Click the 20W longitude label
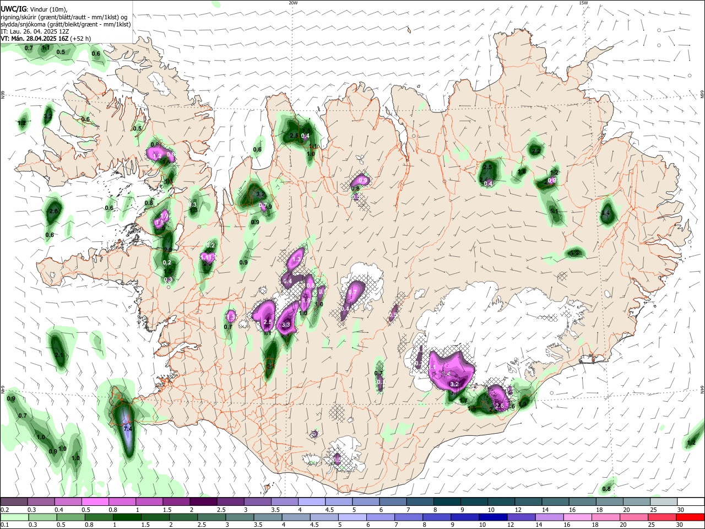Screen dimensions: 705x529 pyautogui.click(x=293, y=3)
